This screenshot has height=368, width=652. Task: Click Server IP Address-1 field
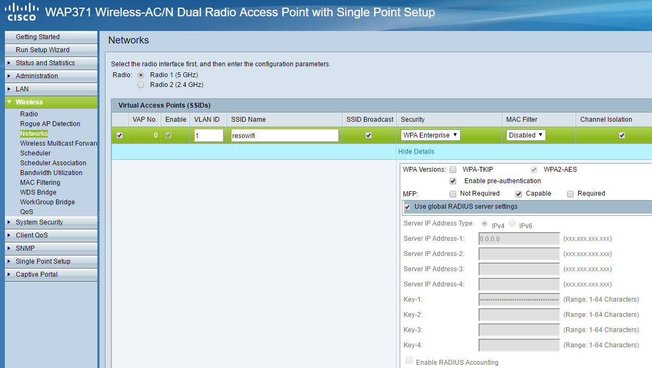[519, 239]
